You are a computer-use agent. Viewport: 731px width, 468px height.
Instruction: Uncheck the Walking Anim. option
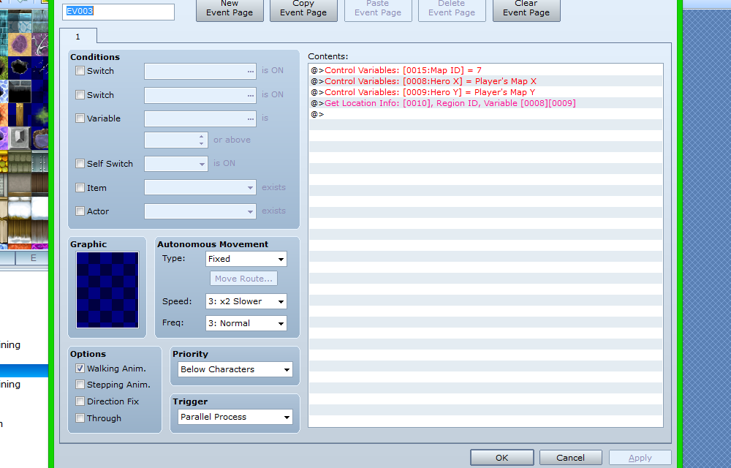click(x=80, y=369)
